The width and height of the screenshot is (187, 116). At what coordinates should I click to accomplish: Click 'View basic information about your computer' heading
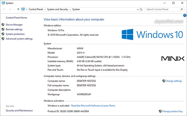[74, 19]
